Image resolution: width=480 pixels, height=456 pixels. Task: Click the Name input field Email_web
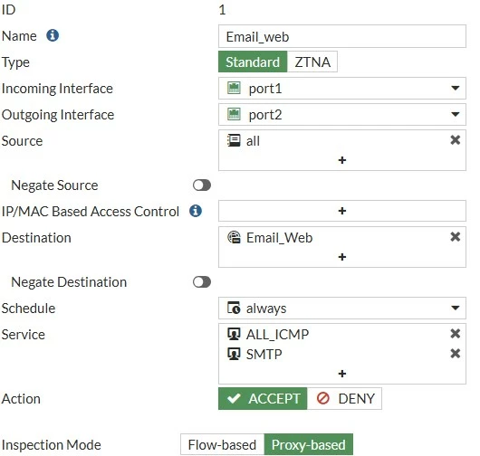(342, 36)
